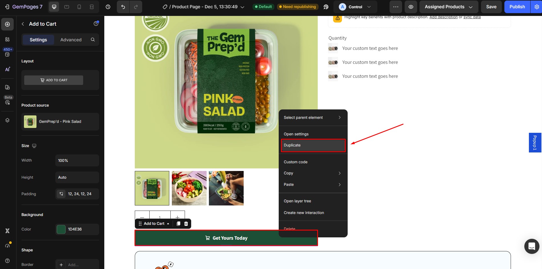Publish the page
This screenshot has height=269, width=542.
click(517, 7)
